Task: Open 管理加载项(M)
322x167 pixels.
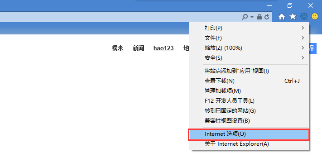Action: click(x=249, y=91)
